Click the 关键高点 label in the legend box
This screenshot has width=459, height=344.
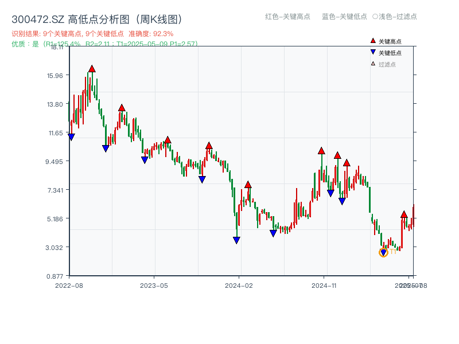387,41
